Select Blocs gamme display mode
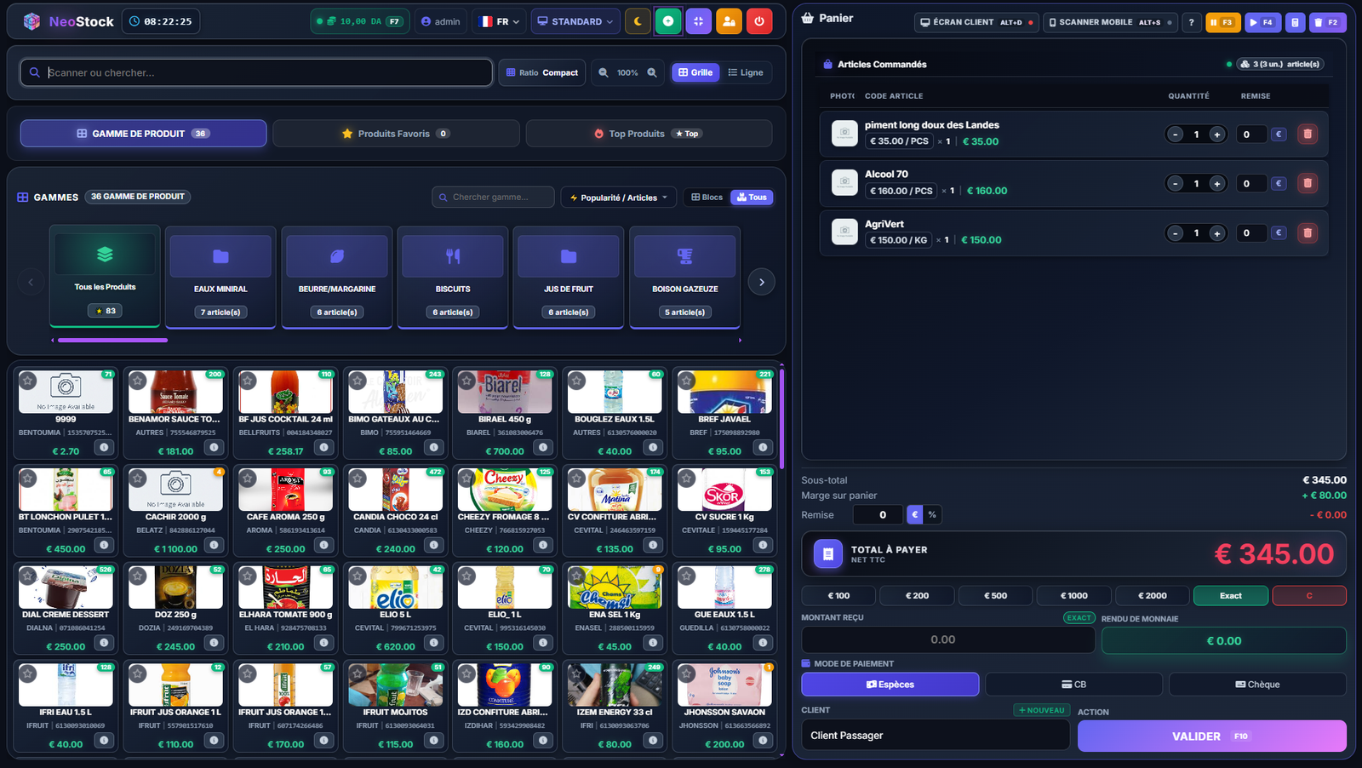The image size is (1362, 768). 707,197
